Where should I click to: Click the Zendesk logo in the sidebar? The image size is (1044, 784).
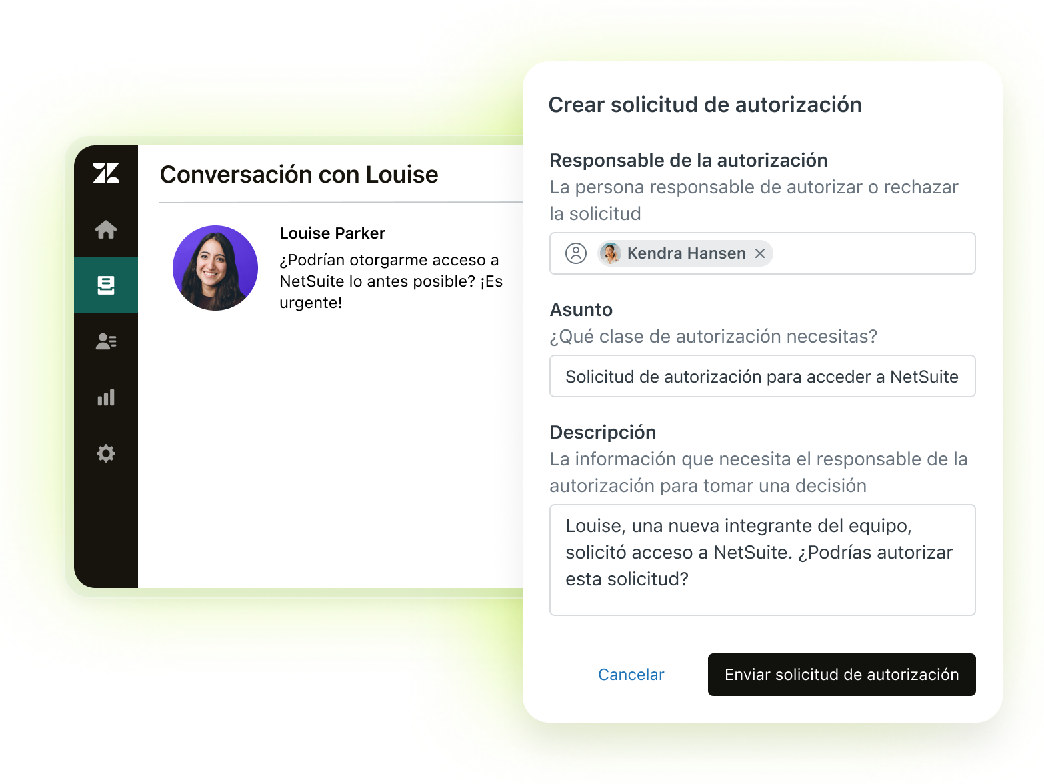point(106,173)
